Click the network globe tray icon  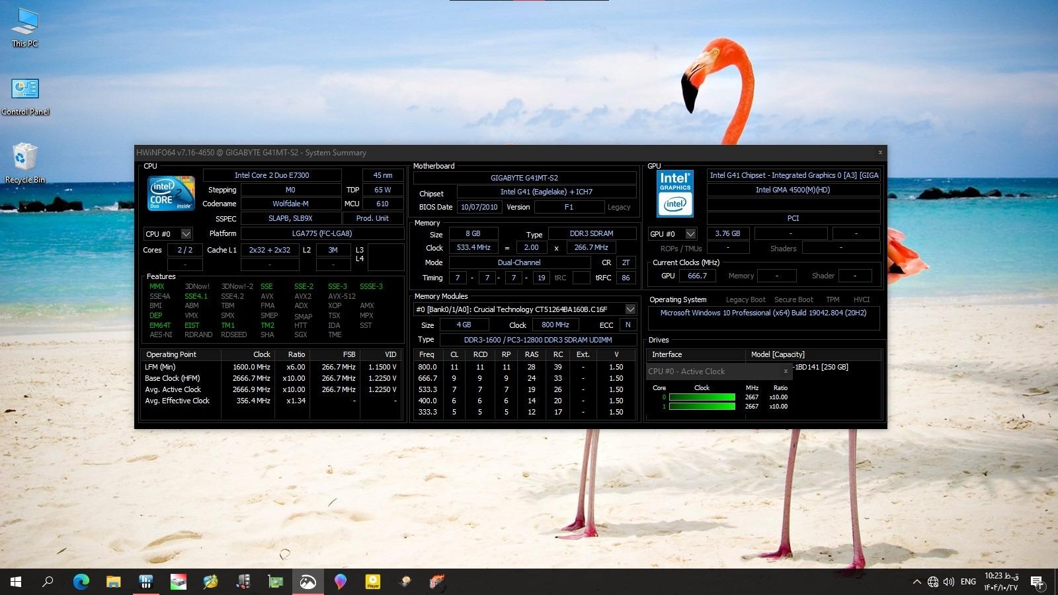[x=932, y=582]
